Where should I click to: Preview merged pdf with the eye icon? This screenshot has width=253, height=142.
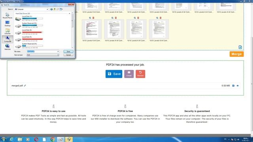pos(238,86)
